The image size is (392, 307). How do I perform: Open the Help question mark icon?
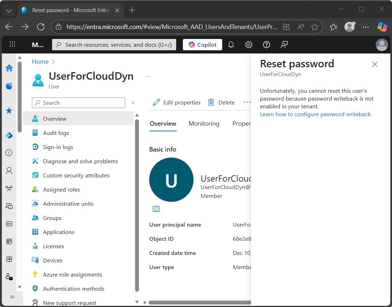(x=266, y=45)
